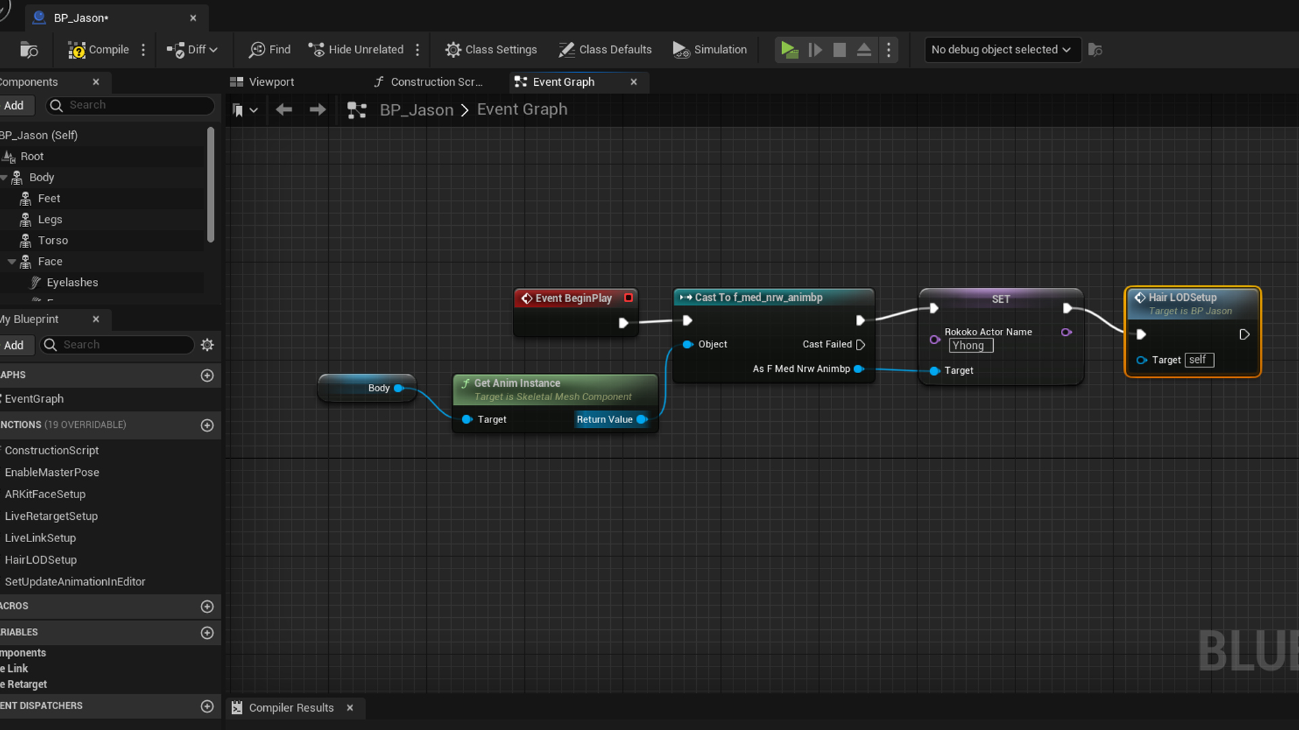Switch to the Construction Script tab
This screenshot has height=730, width=1299.
429,82
